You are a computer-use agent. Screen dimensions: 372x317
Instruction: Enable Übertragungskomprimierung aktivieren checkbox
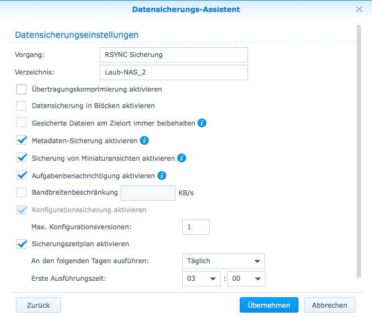[x=21, y=89]
